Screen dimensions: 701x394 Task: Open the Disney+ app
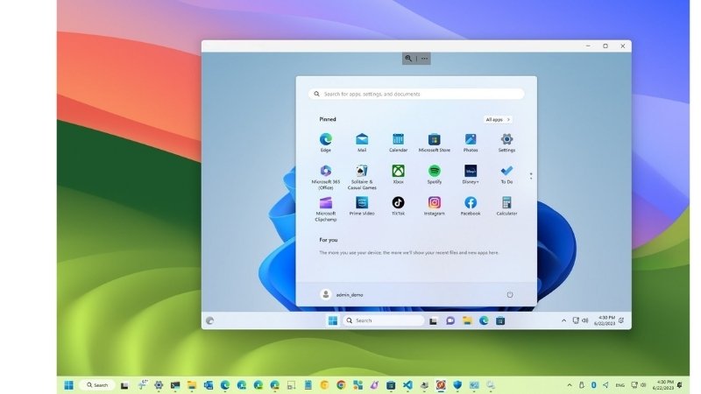[x=471, y=174]
